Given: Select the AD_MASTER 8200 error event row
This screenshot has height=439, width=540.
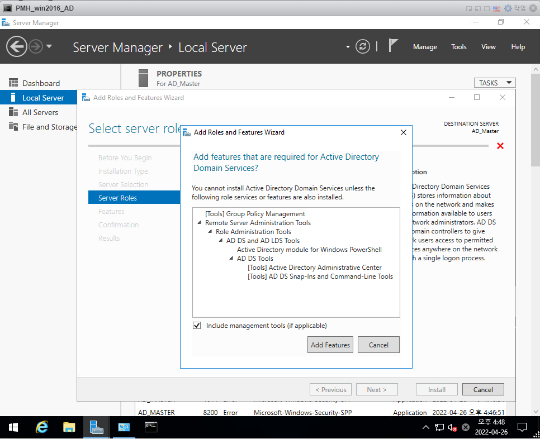Looking at the screenshot, I should 321,412.
